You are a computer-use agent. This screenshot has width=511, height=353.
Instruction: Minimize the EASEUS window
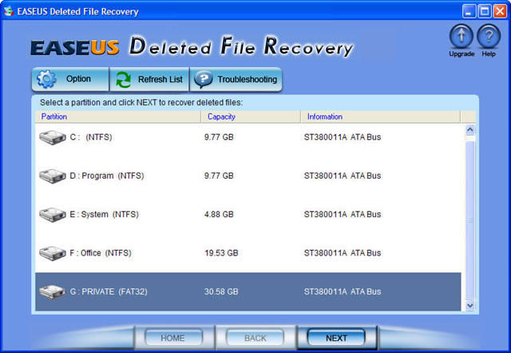coord(469,11)
